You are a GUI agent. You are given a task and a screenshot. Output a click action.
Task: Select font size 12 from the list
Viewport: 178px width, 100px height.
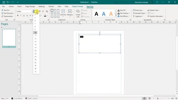click(x=36, y=39)
